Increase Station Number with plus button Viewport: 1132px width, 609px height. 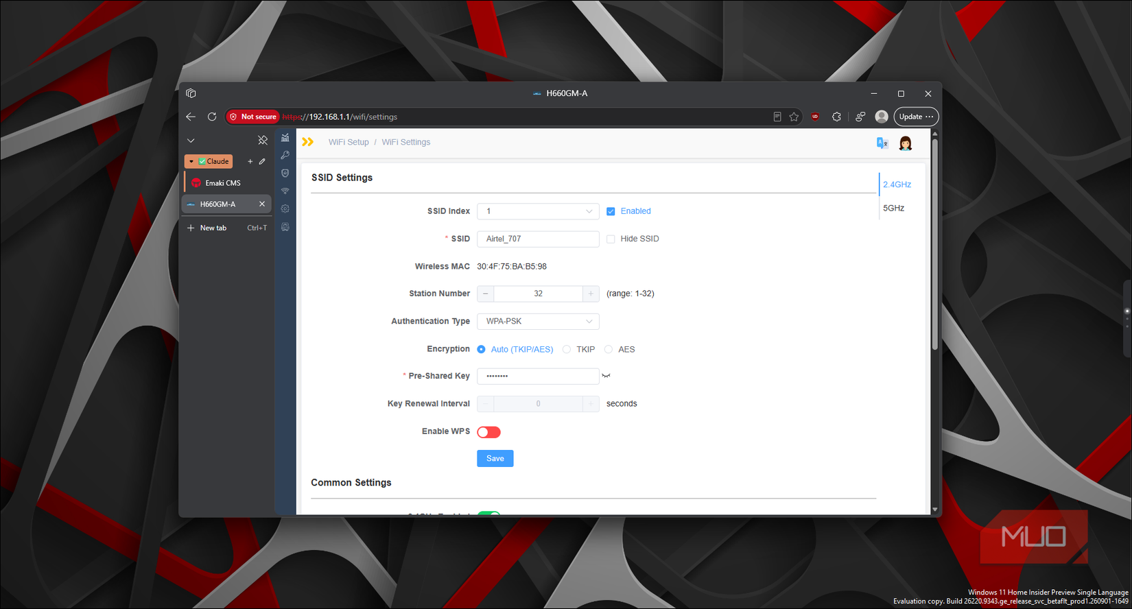591,294
